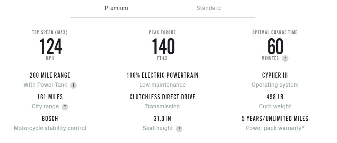Click Power pack warranty text
Image resolution: width=337 pixels, height=143 pixels.
(x=275, y=128)
